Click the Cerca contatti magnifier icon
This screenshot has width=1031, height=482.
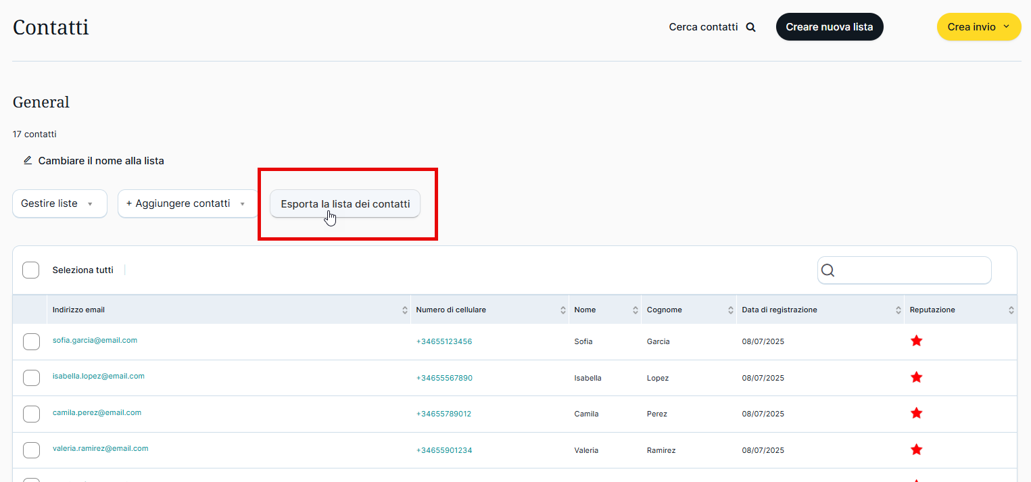pos(750,27)
